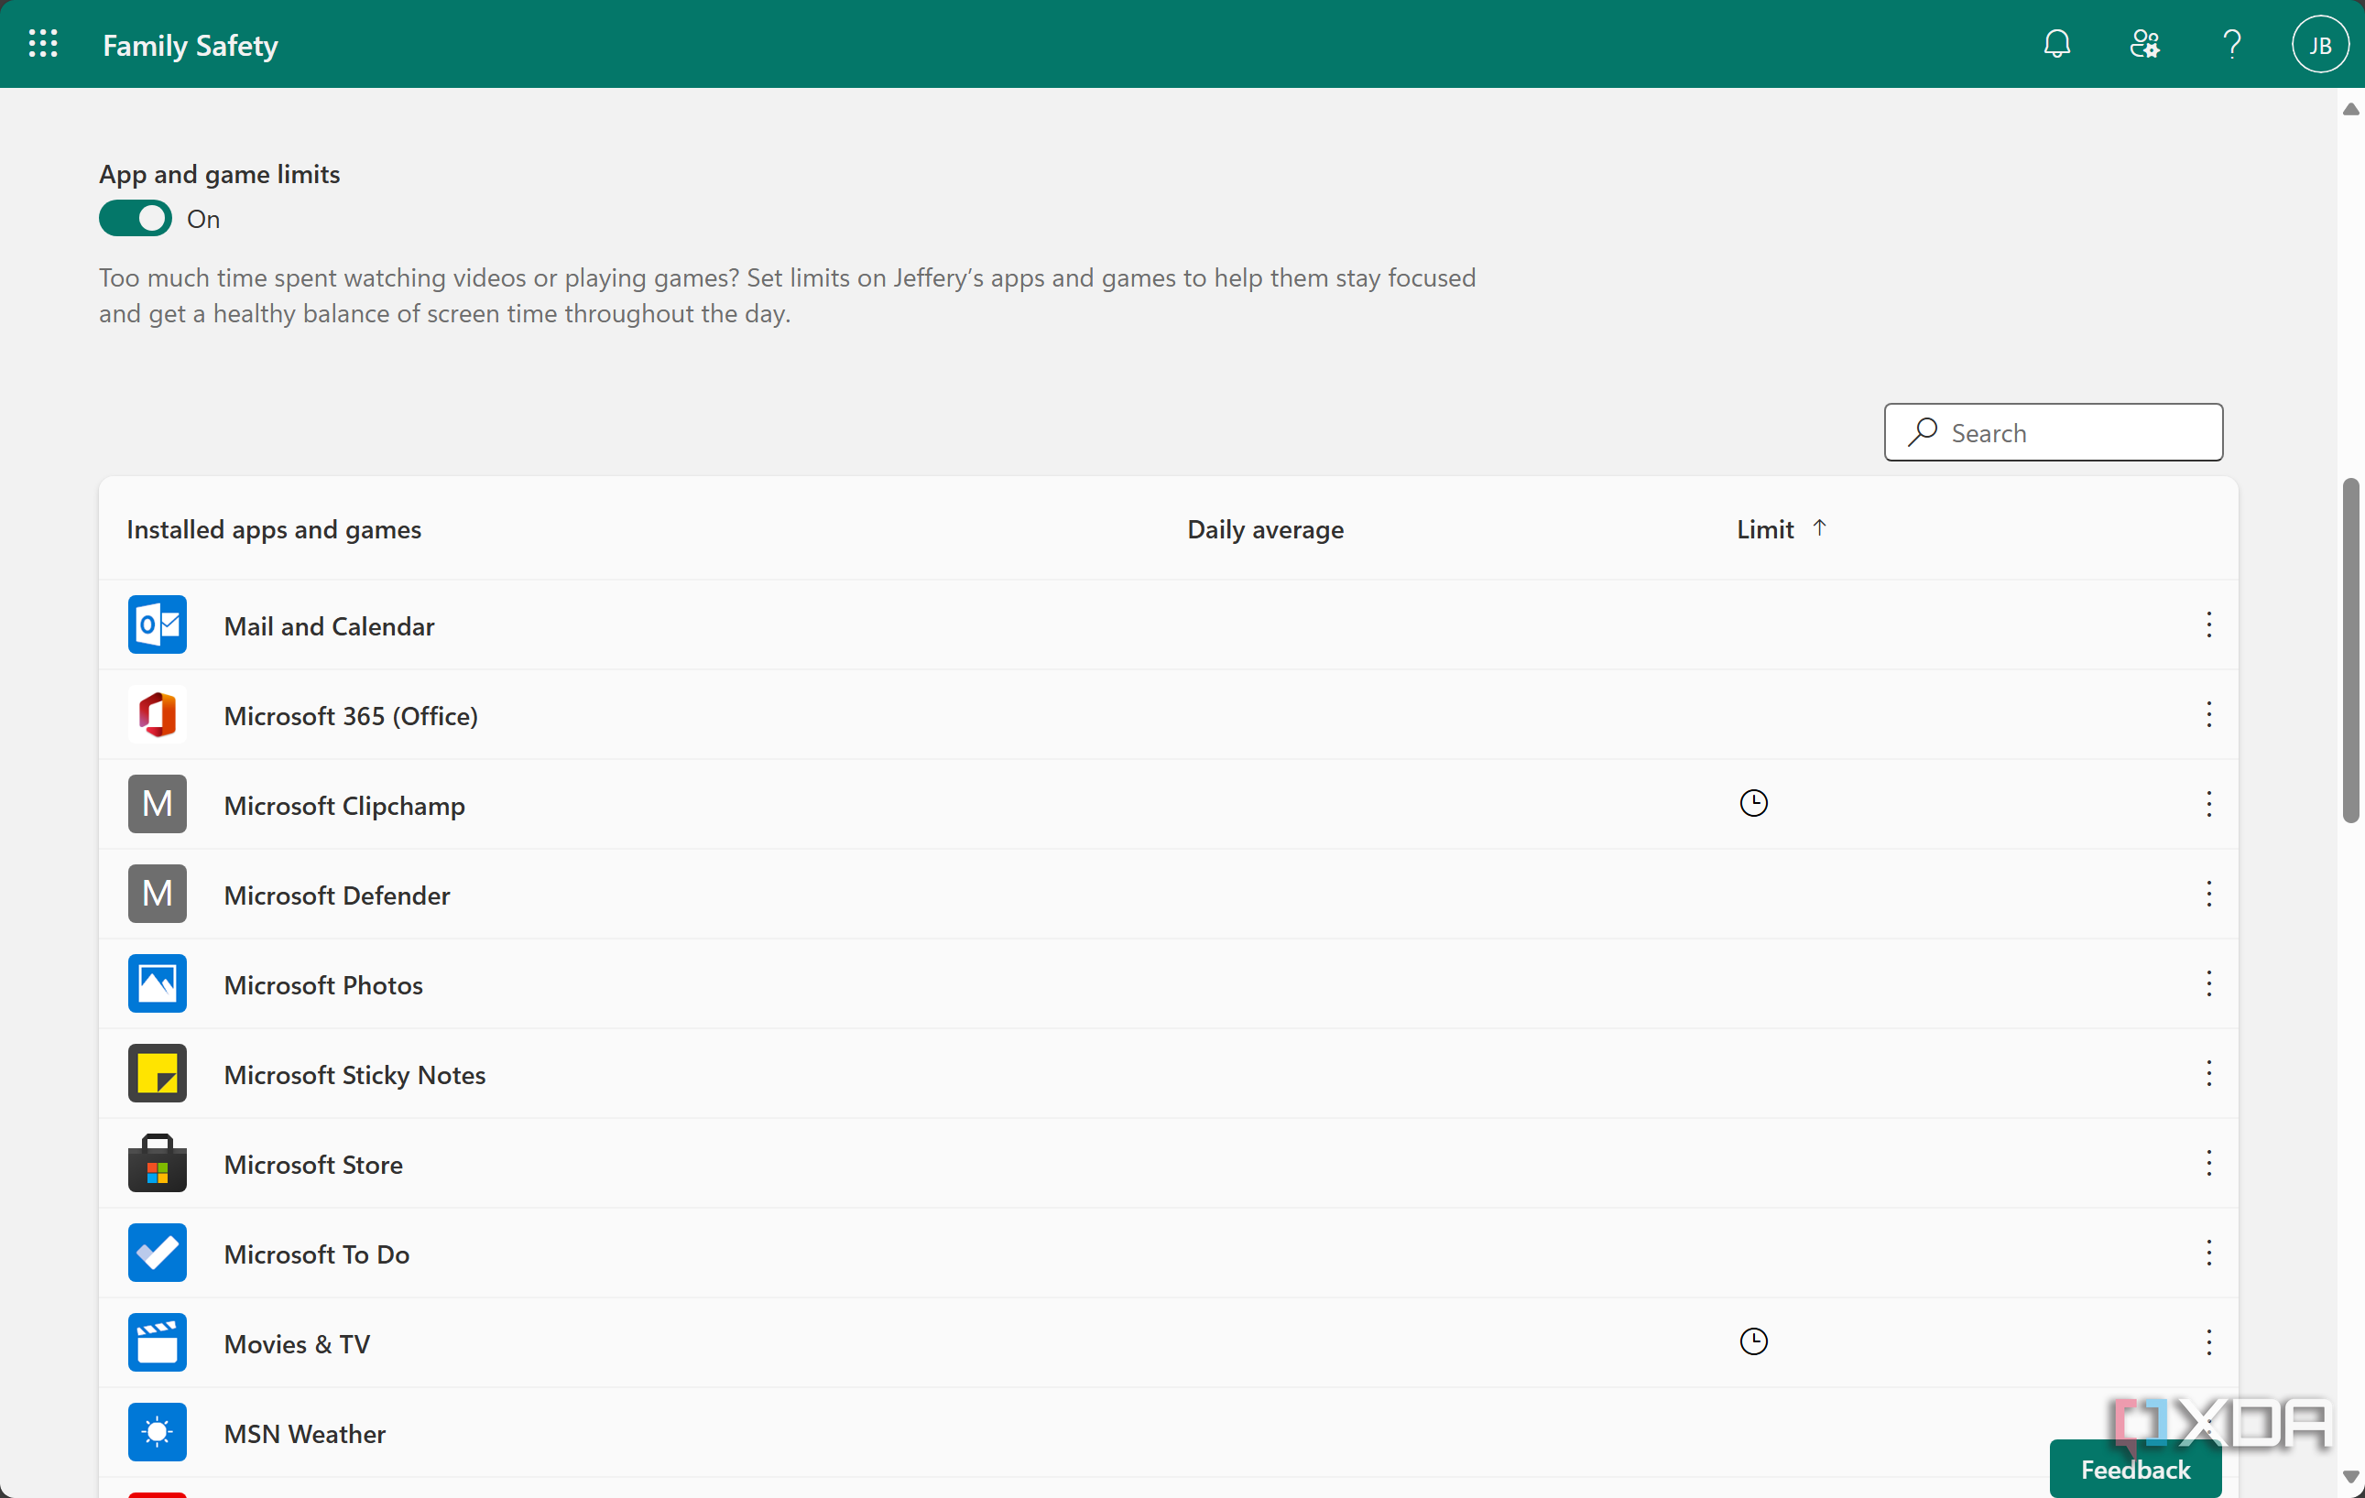Select the Microsoft Store row text

[x=313, y=1164]
